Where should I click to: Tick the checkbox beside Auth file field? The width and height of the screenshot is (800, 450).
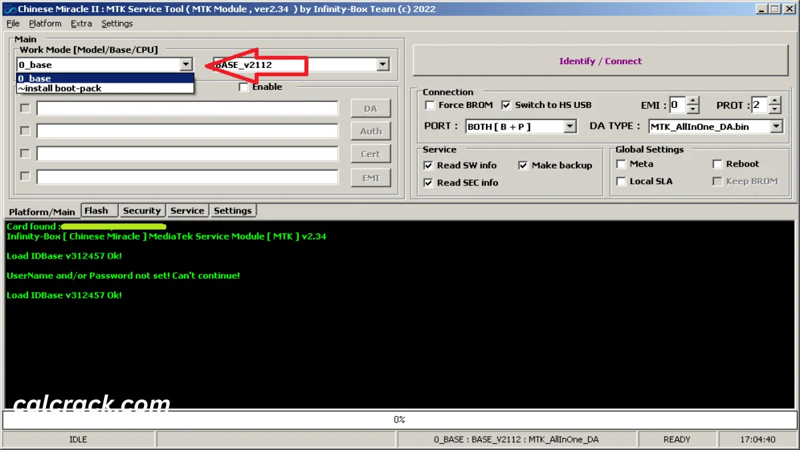click(x=25, y=131)
